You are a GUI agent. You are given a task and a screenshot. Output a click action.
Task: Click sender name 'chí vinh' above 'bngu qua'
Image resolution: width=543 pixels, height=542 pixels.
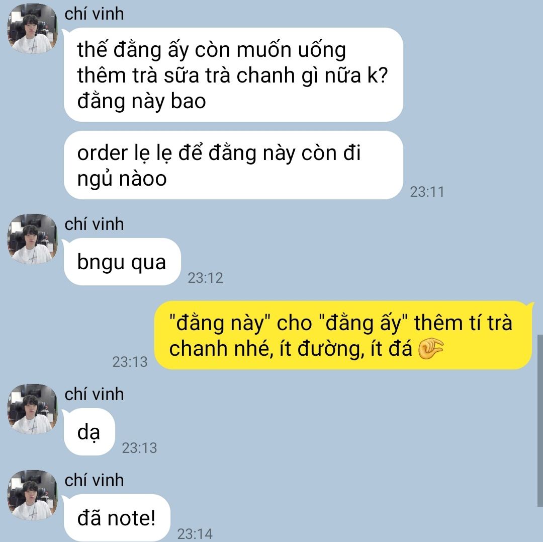tap(94, 224)
